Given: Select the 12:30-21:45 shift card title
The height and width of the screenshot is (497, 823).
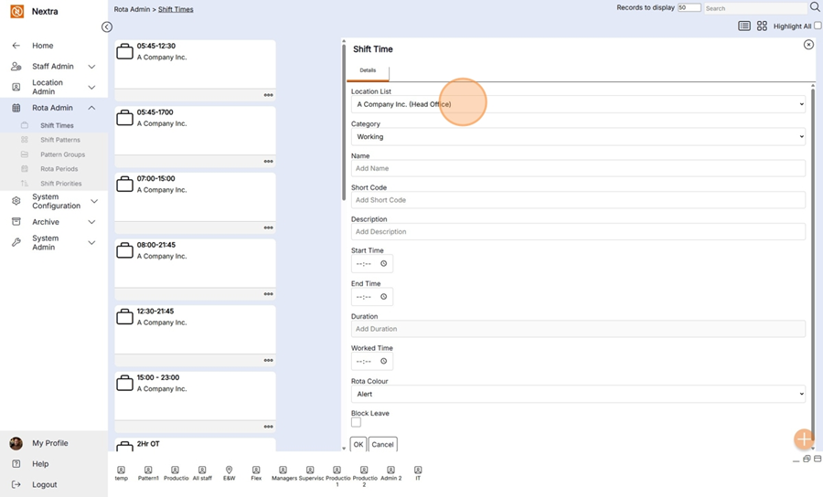Looking at the screenshot, I should click(155, 311).
